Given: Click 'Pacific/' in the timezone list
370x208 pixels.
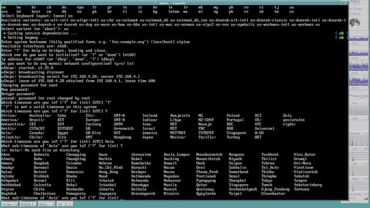Looking at the screenshot, I should [207, 138].
